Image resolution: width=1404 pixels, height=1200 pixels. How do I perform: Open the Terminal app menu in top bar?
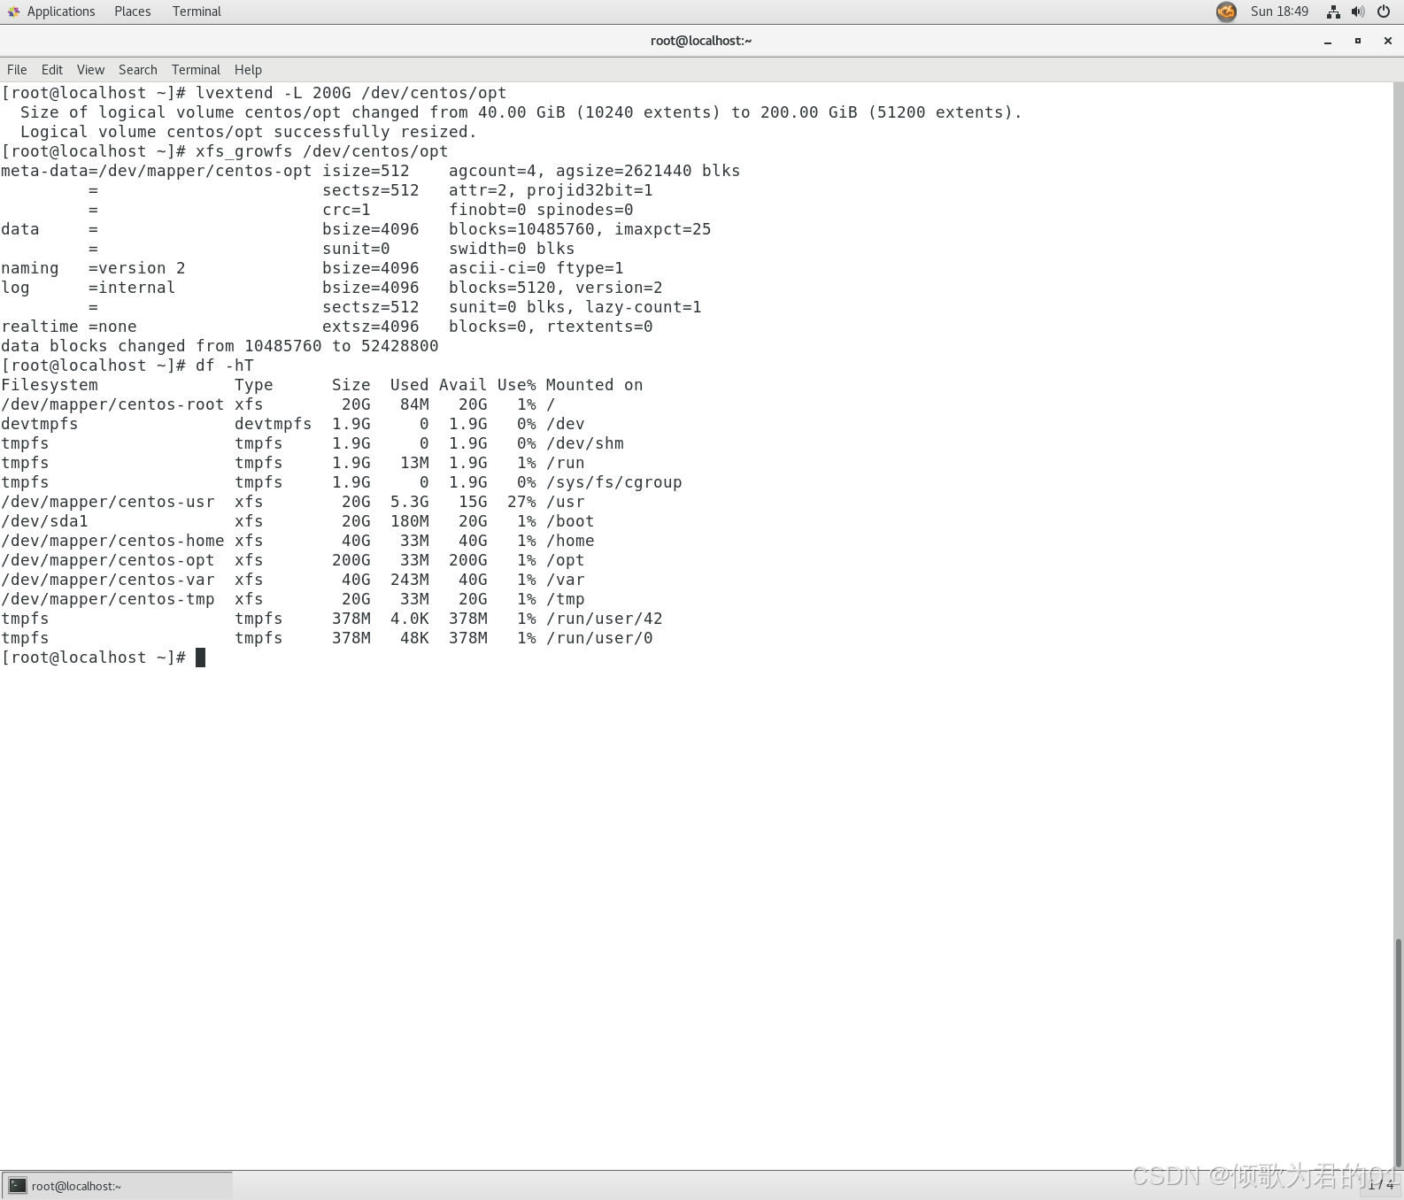[x=197, y=12]
